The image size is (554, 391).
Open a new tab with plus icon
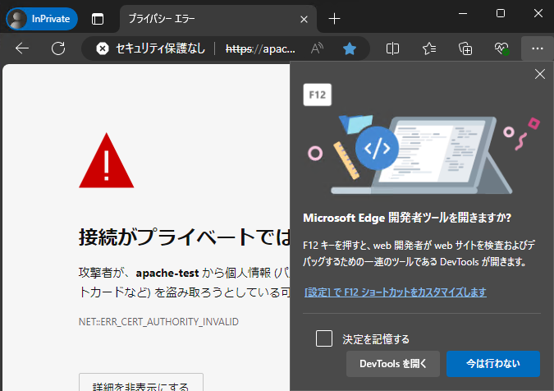point(334,19)
